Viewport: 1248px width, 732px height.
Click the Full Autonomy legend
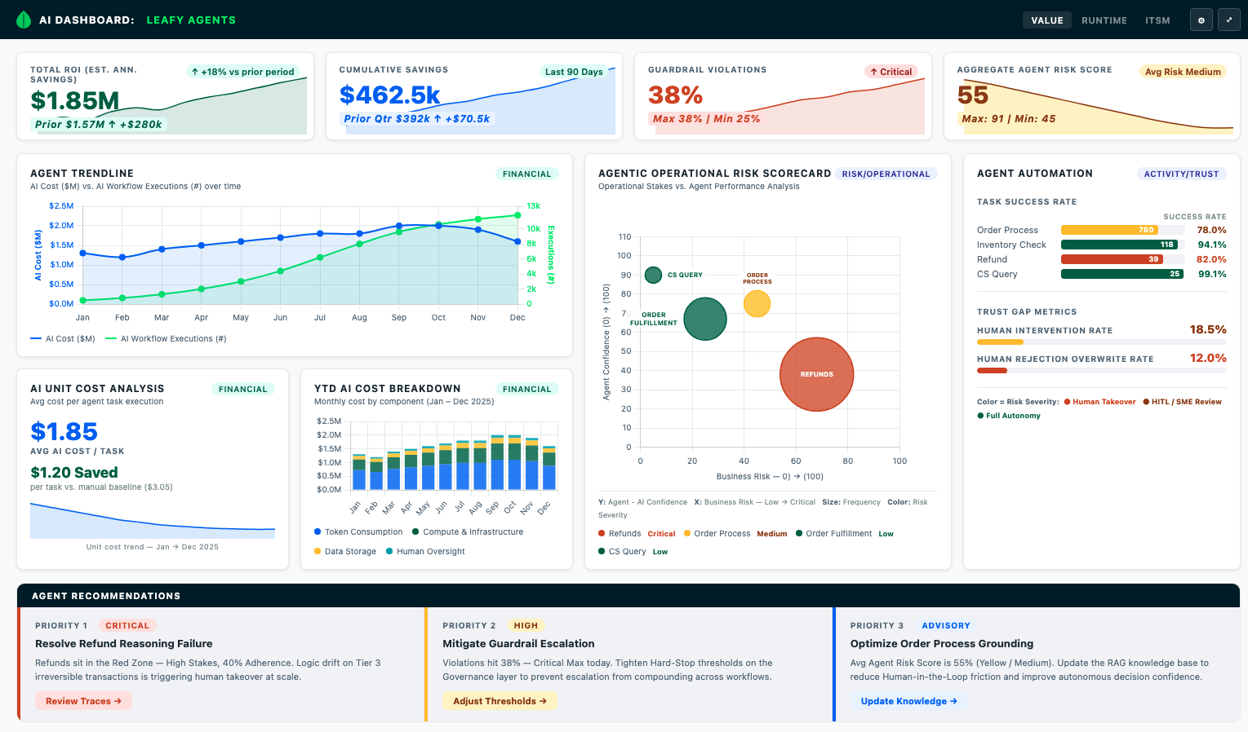coord(1009,416)
